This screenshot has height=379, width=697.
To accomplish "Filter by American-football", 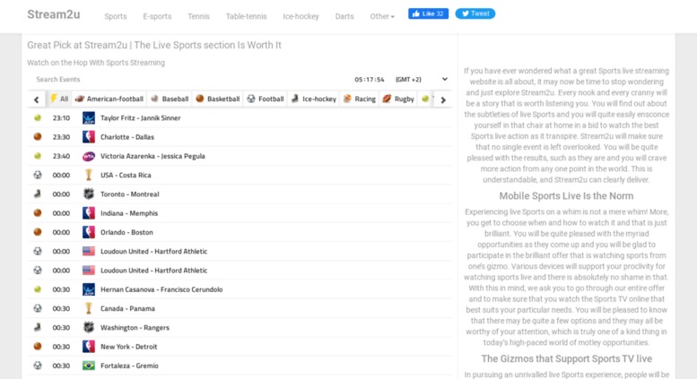I will [109, 99].
